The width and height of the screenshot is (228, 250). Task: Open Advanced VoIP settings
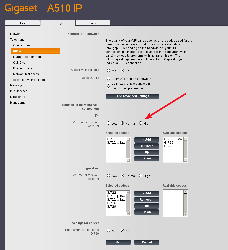[x=29, y=80]
